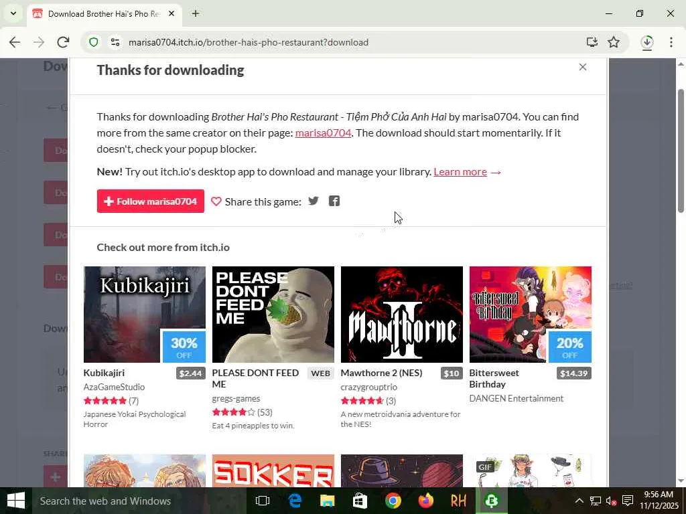This screenshot has width=686, height=514.
Task: Bookmark this page with star icon
Action: pyautogui.click(x=614, y=42)
